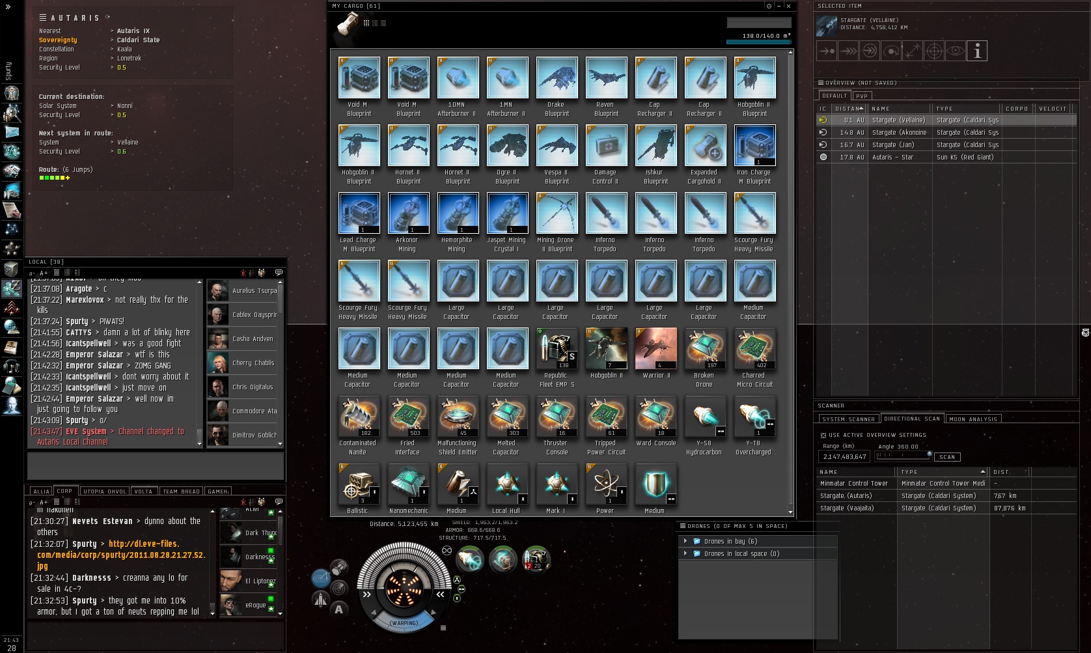Open the ship scanner icon beside the HUD
1091x653 pixels.
(x=338, y=588)
